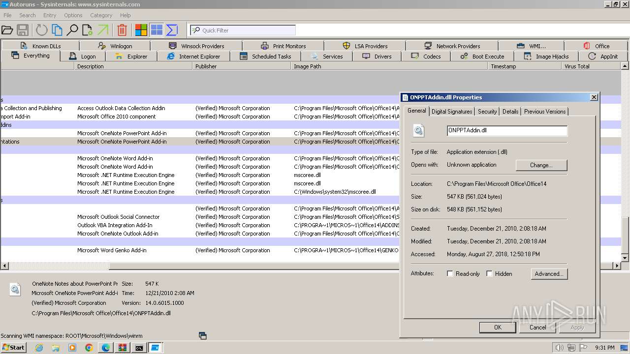Open the Entry menu

coord(50,15)
